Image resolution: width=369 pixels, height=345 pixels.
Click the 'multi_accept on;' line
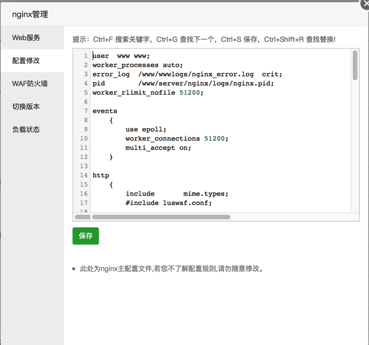(158, 148)
